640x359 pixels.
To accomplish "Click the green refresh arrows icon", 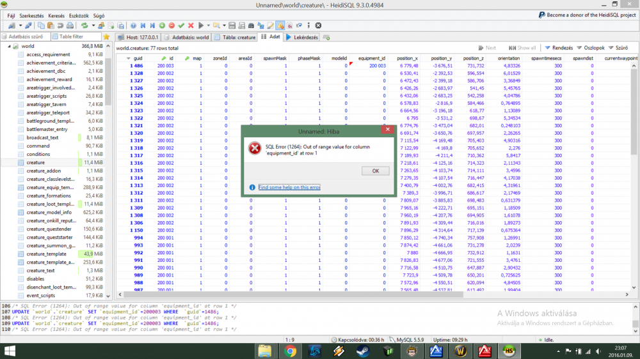I will [x=84, y=26].
